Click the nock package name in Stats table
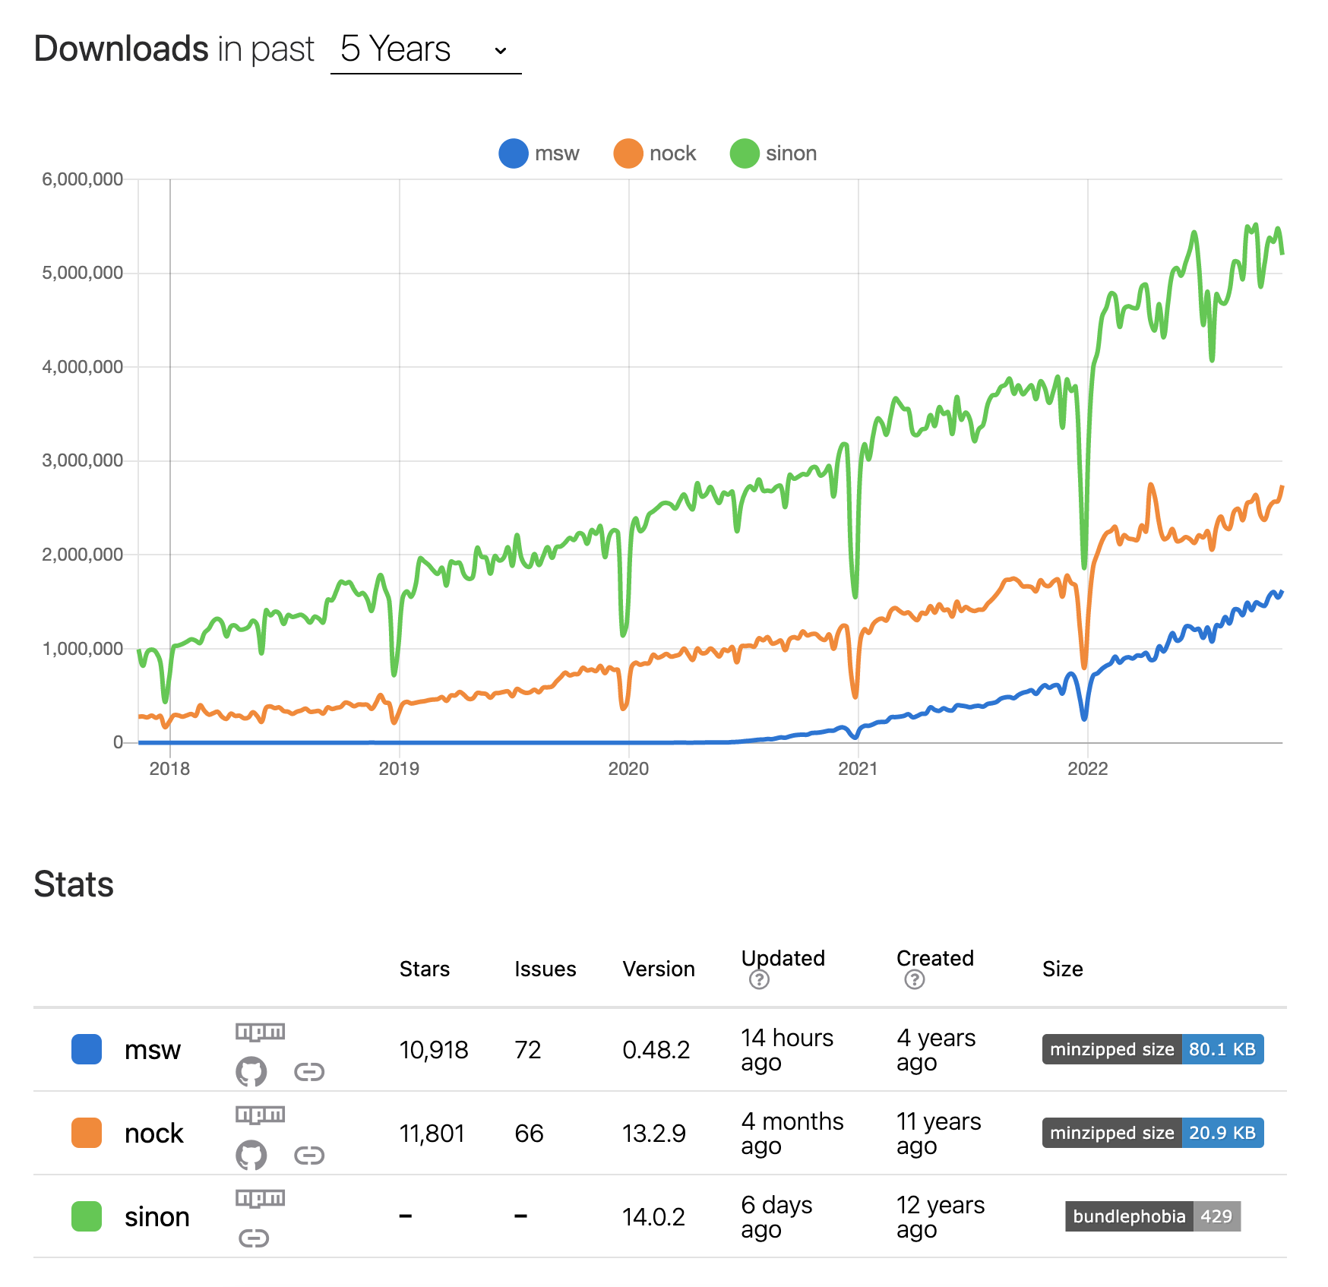This screenshot has height=1287, width=1328. [x=154, y=1134]
